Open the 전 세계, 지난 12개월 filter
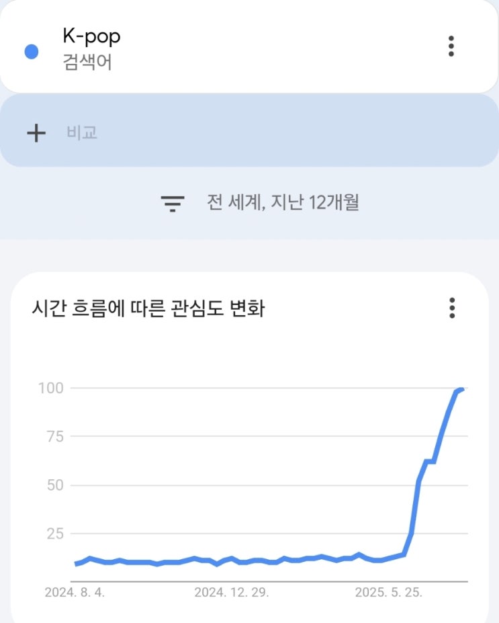This screenshot has height=623, width=499. 283,202
